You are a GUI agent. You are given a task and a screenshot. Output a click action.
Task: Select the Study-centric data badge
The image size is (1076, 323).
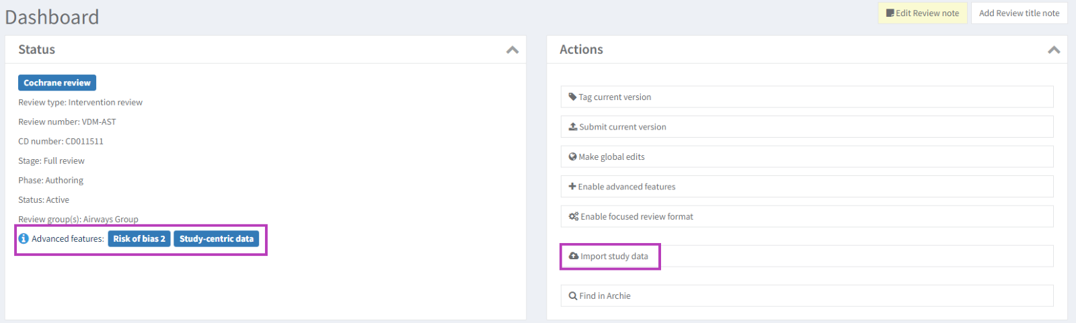(x=217, y=238)
